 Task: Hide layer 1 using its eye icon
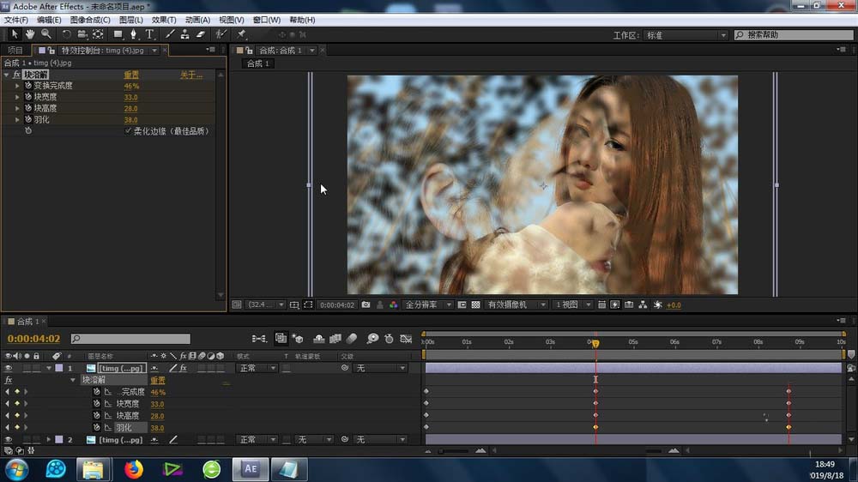(x=8, y=368)
